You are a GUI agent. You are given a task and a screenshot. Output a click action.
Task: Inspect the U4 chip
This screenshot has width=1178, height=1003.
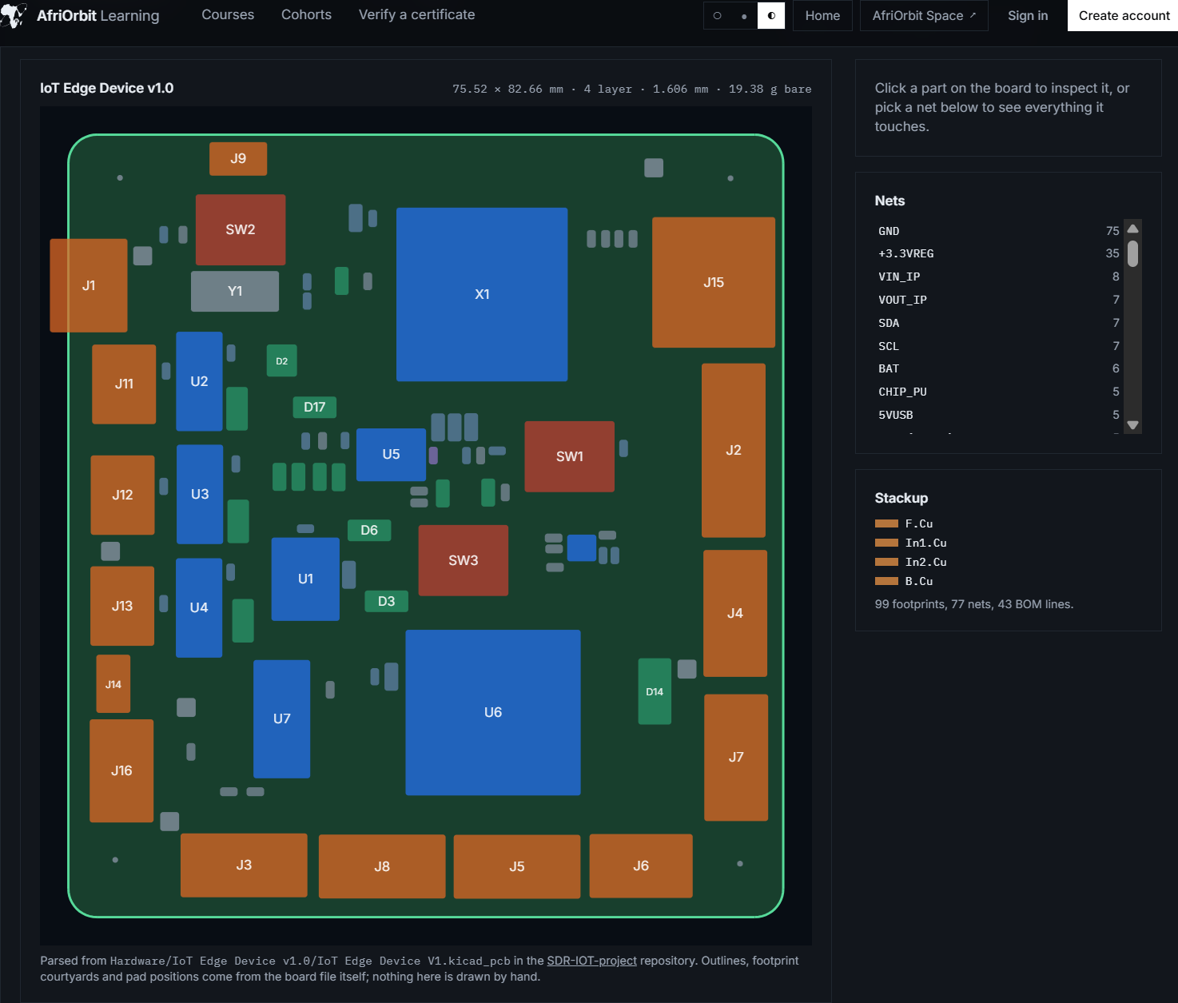coord(199,607)
